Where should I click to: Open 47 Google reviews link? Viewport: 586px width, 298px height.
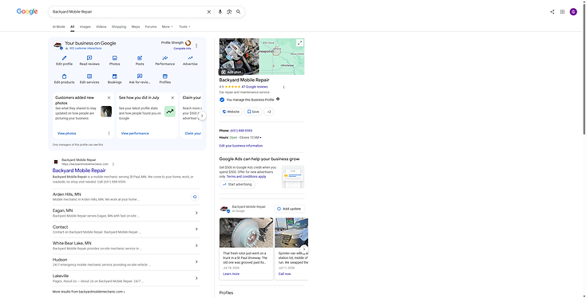coord(255,87)
